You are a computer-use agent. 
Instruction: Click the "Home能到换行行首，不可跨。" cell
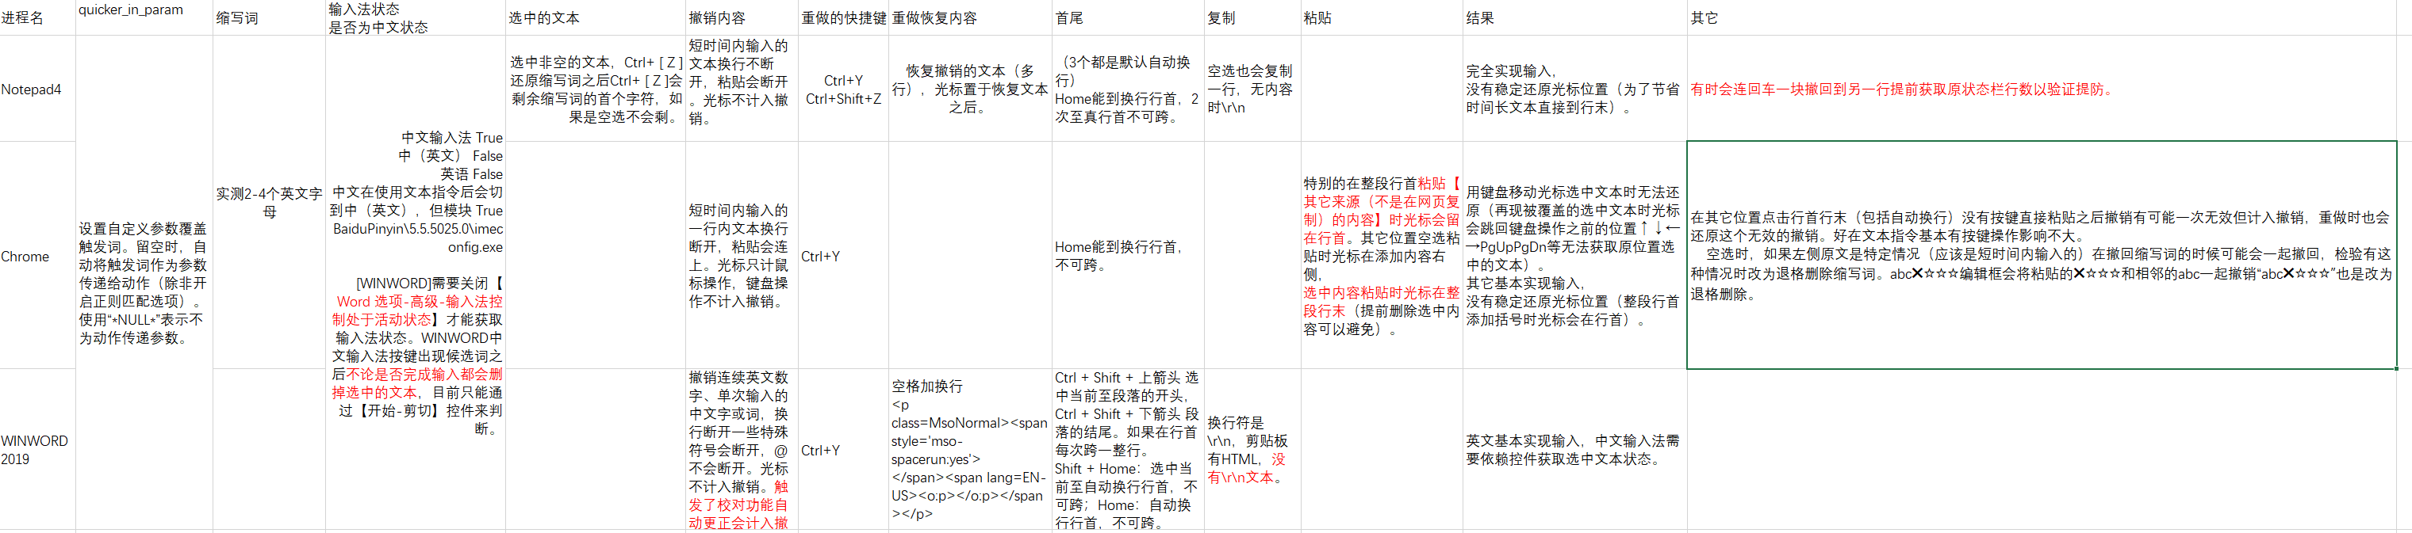1129,255
